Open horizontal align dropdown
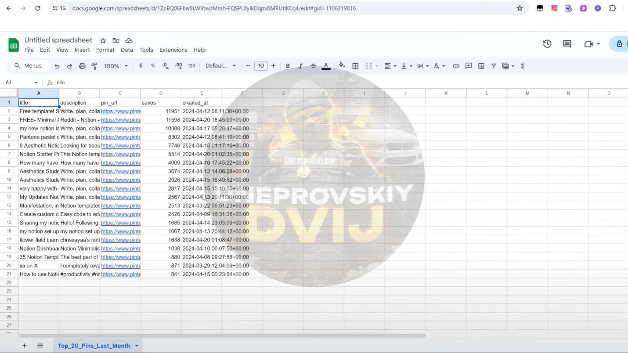 pos(390,66)
